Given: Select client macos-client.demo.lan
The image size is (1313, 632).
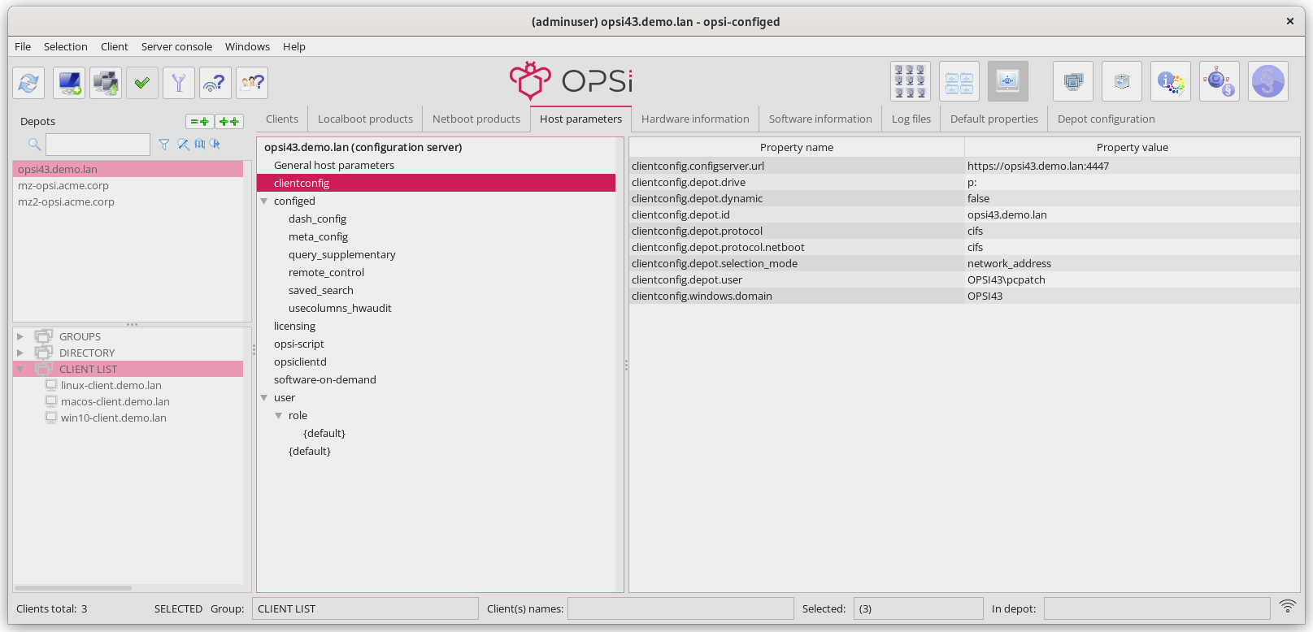Looking at the screenshot, I should pos(115,401).
